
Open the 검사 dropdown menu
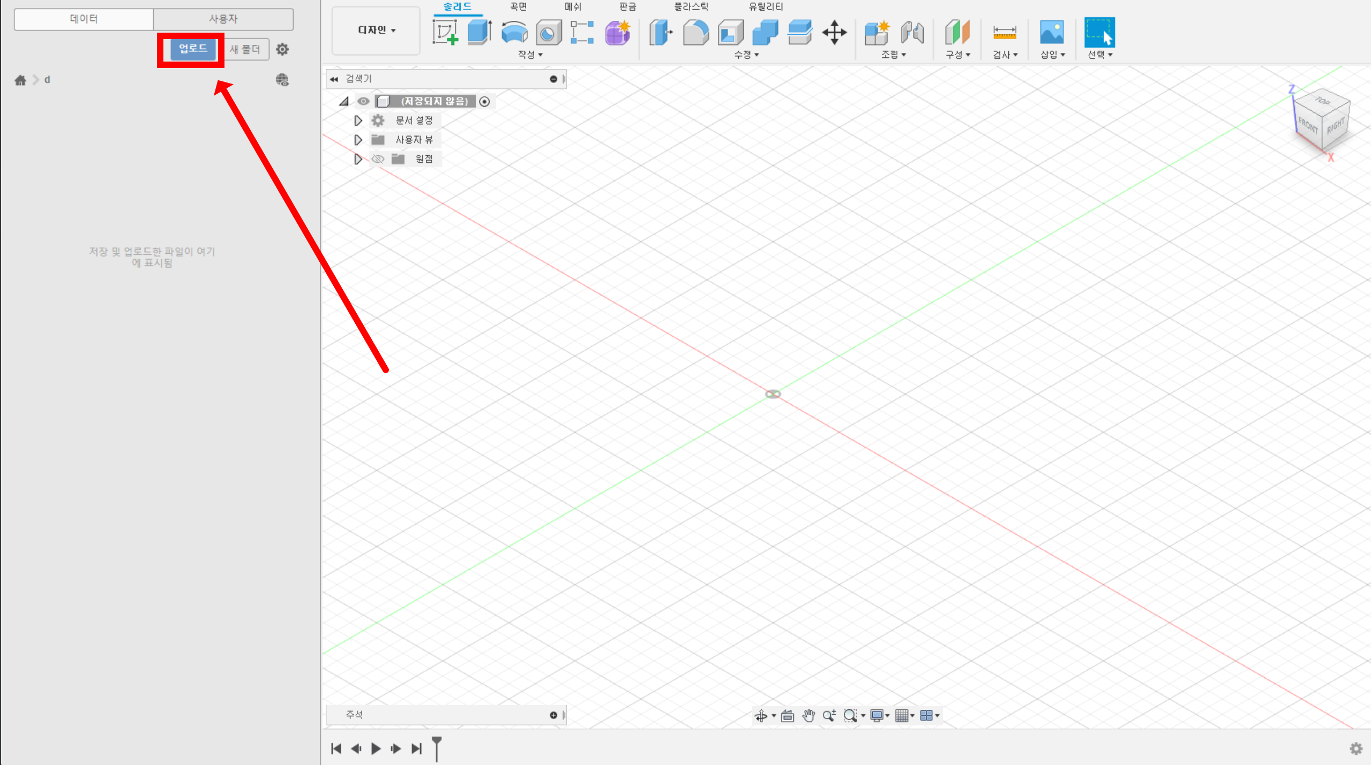(x=1005, y=55)
